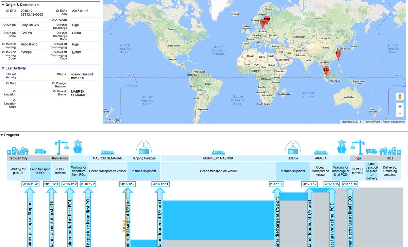Select ocean transport stage under MUNKEBO MAERSK
Image resolution: width=408 pixels, height=247 pixels.
click(218, 171)
